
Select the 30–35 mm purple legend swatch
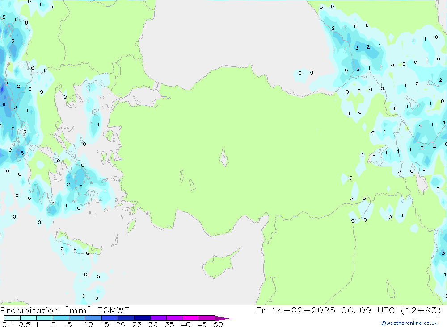[x=158, y=318]
